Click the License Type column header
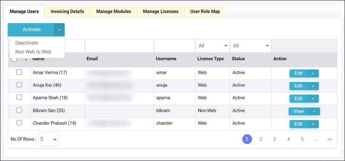The height and width of the screenshot is (161, 345). pyautogui.click(x=211, y=59)
